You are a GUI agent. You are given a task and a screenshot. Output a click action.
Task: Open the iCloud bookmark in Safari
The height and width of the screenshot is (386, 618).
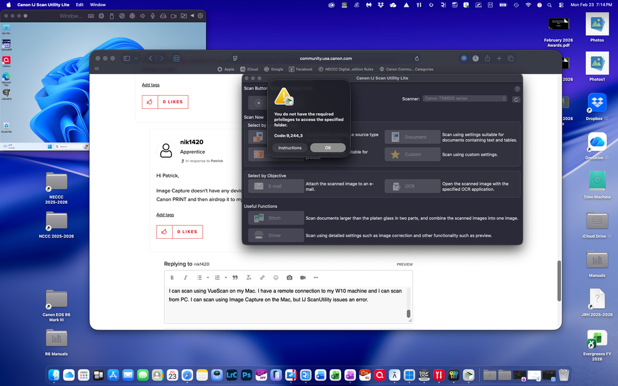click(x=249, y=69)
